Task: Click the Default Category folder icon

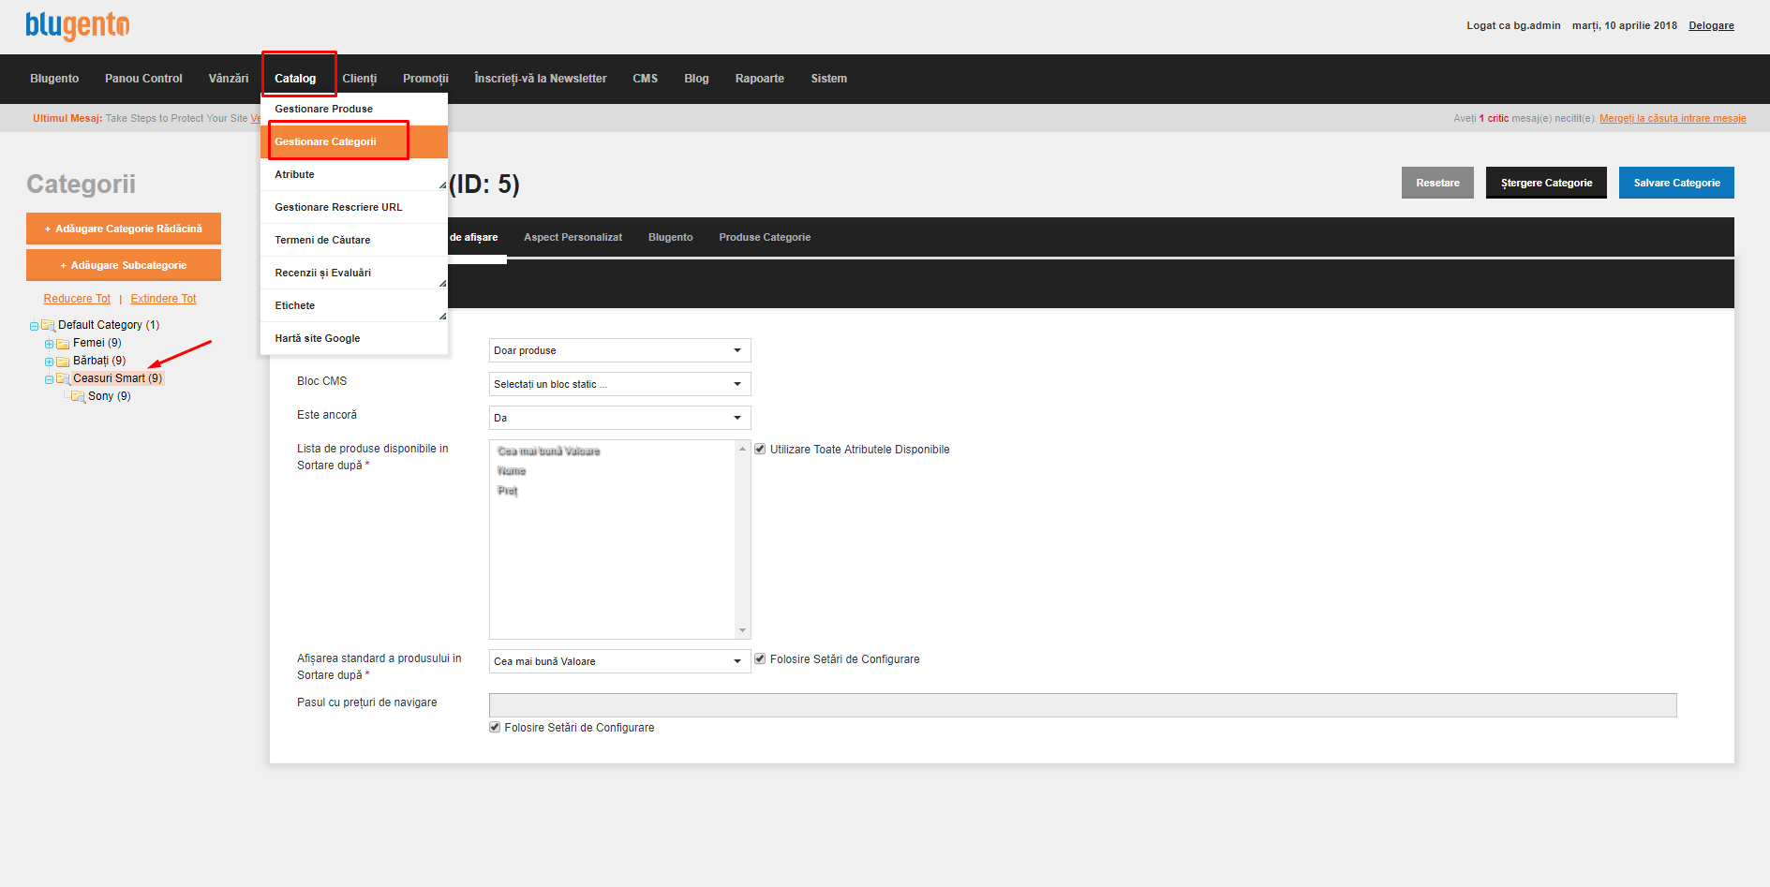Action: (x=49, y=326)
